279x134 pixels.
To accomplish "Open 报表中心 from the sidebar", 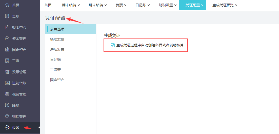I will 20,27.
